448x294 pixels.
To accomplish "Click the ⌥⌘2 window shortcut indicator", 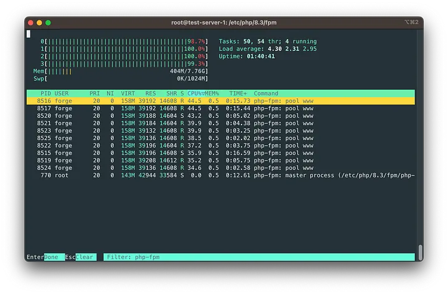I will (411, 22).
